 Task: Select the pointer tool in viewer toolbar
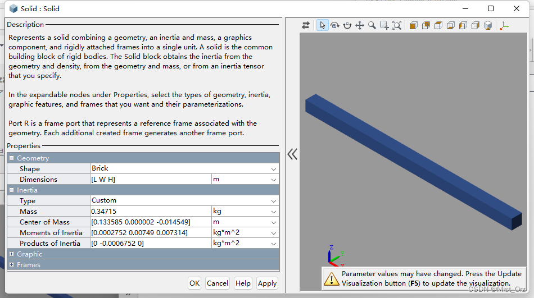click(x=323, y=25)
